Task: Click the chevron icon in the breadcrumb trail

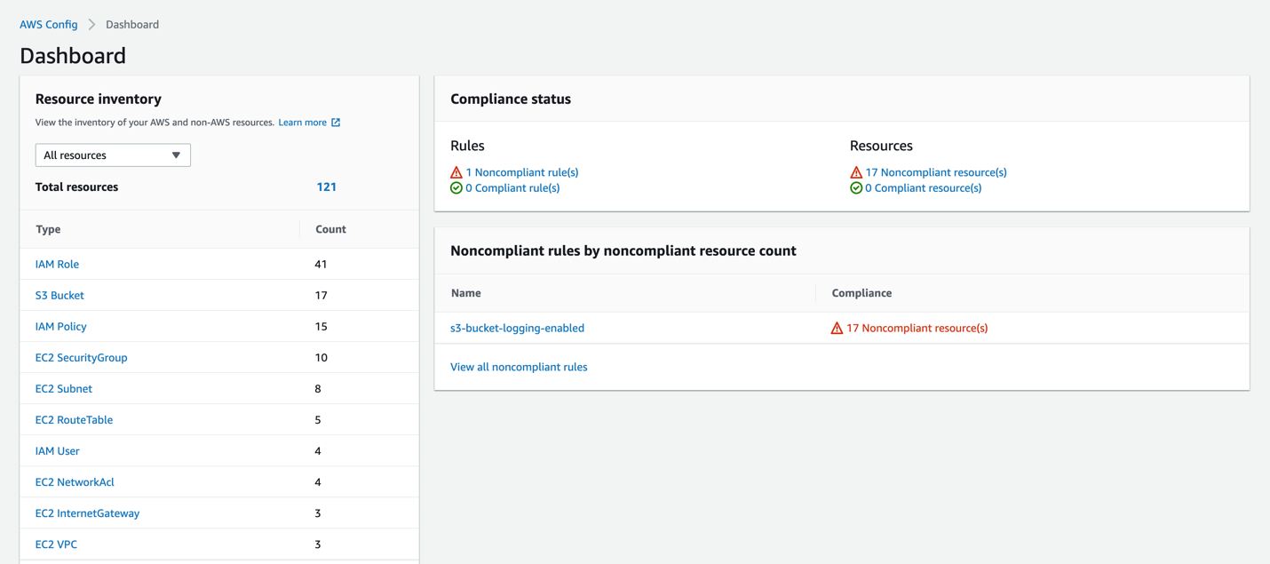Action: coord(91,24)
